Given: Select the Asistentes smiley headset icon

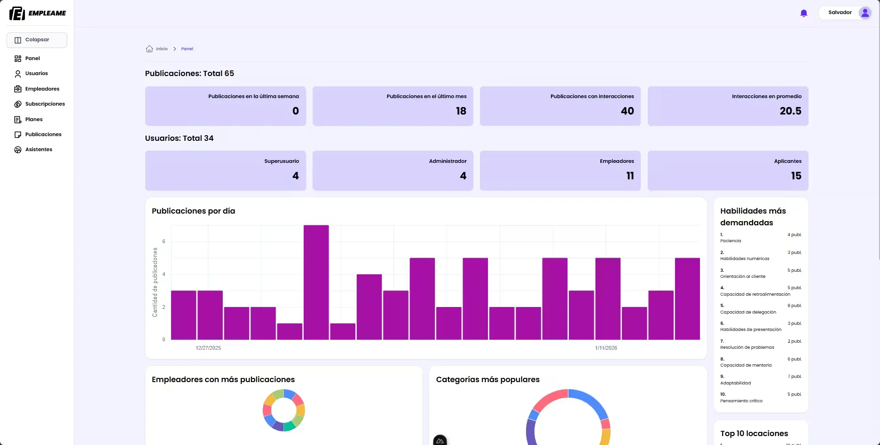Looking at the screenshot, I should coord(18,149).
